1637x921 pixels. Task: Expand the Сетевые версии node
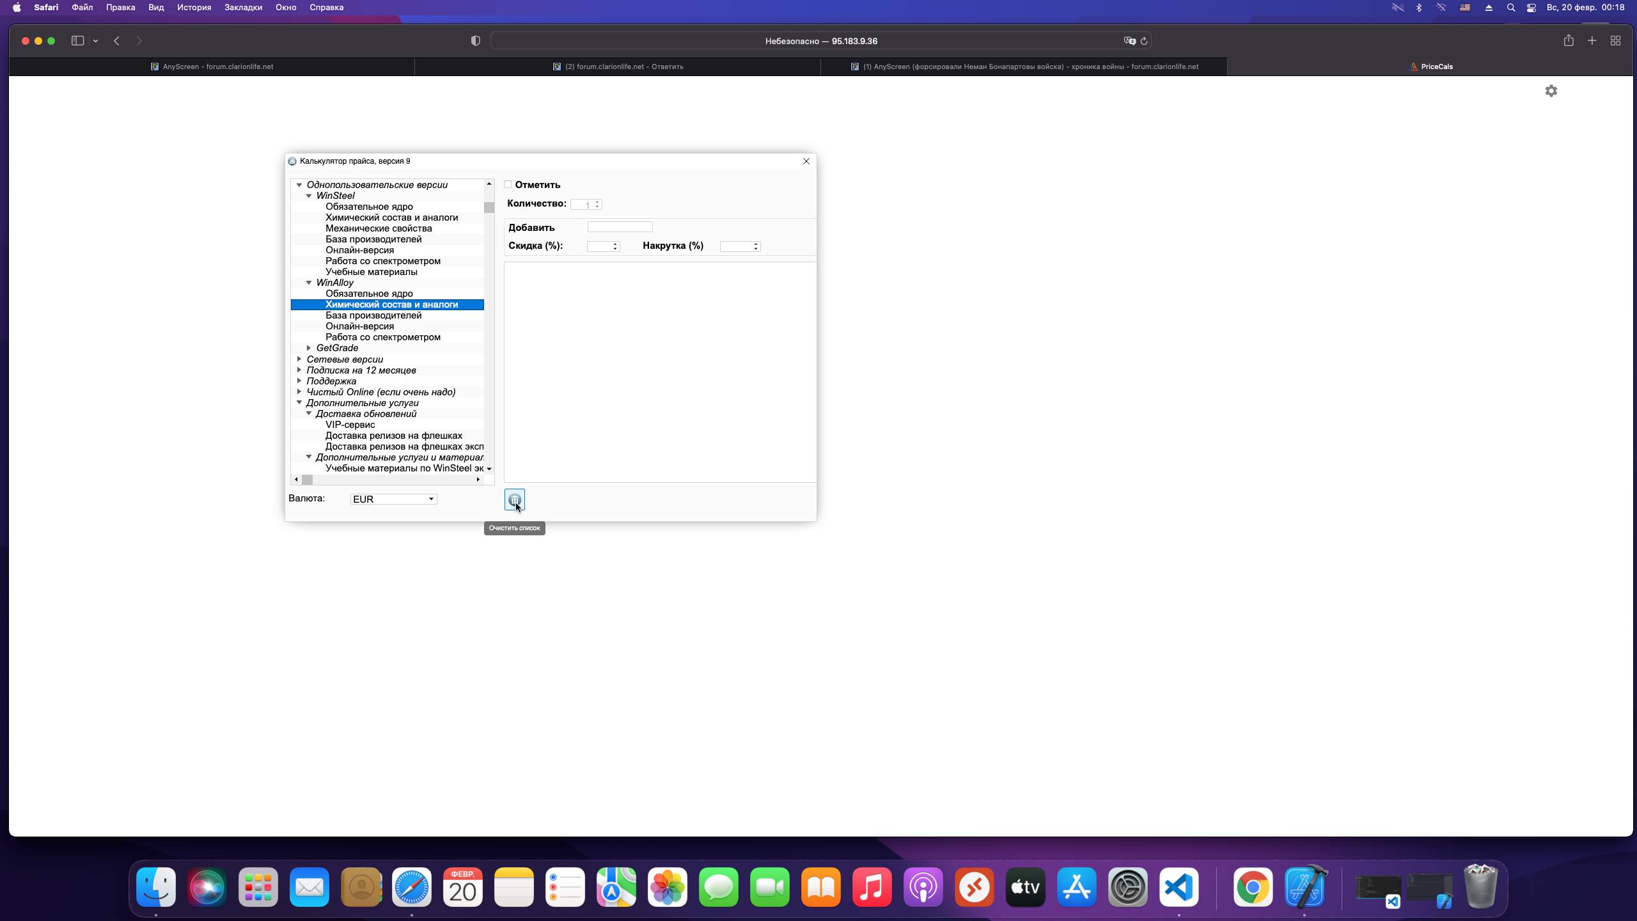point(299,359)
